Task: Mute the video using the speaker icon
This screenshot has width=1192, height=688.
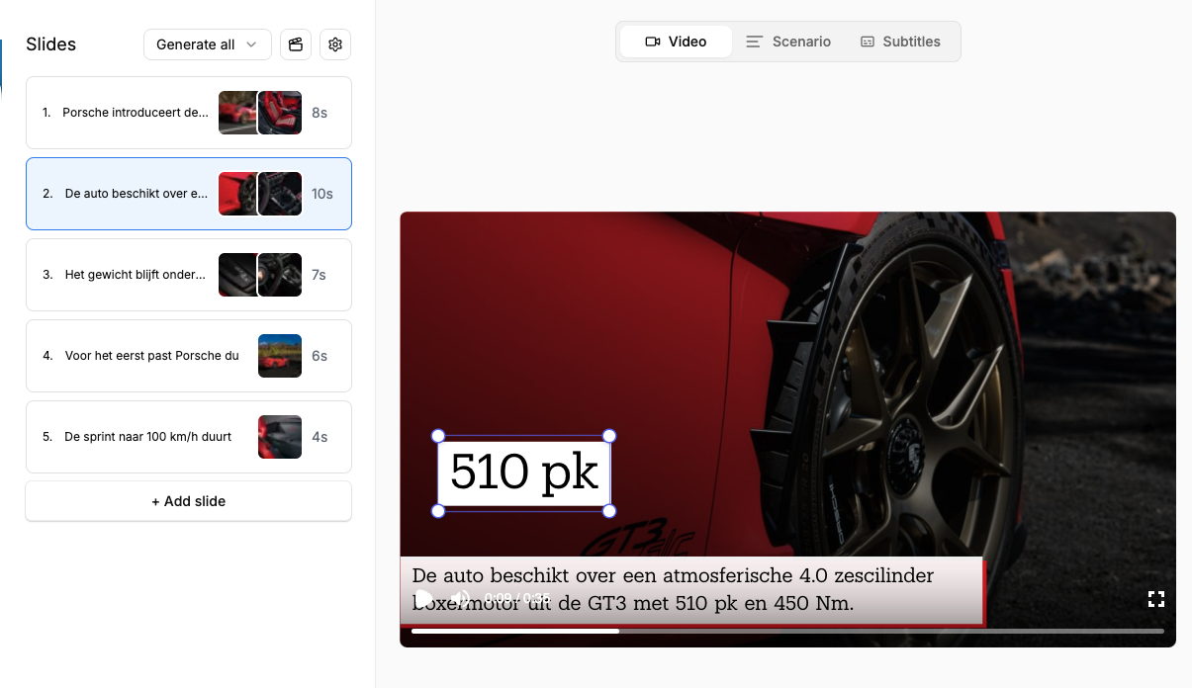Action: pos(460,598)
